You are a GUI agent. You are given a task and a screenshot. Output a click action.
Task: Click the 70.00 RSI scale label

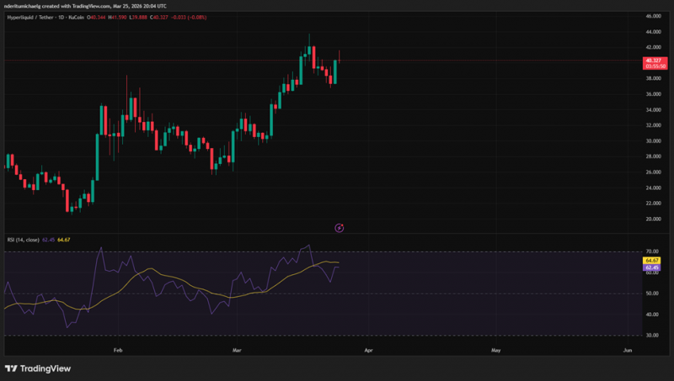(652, 251)
